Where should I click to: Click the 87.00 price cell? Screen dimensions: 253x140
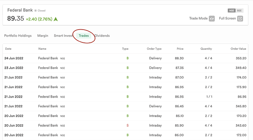tap(179, 77)
